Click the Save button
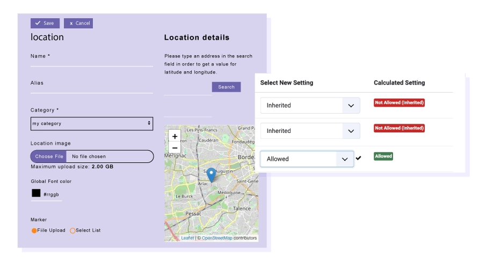494x268 pixels. click(45, 23)
